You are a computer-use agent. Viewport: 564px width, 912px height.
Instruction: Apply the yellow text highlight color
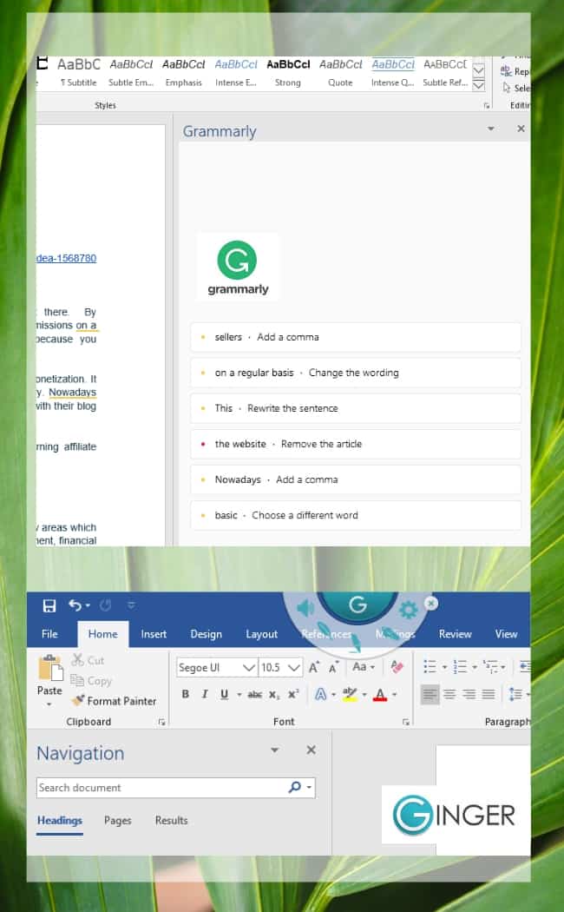[350, 694]
